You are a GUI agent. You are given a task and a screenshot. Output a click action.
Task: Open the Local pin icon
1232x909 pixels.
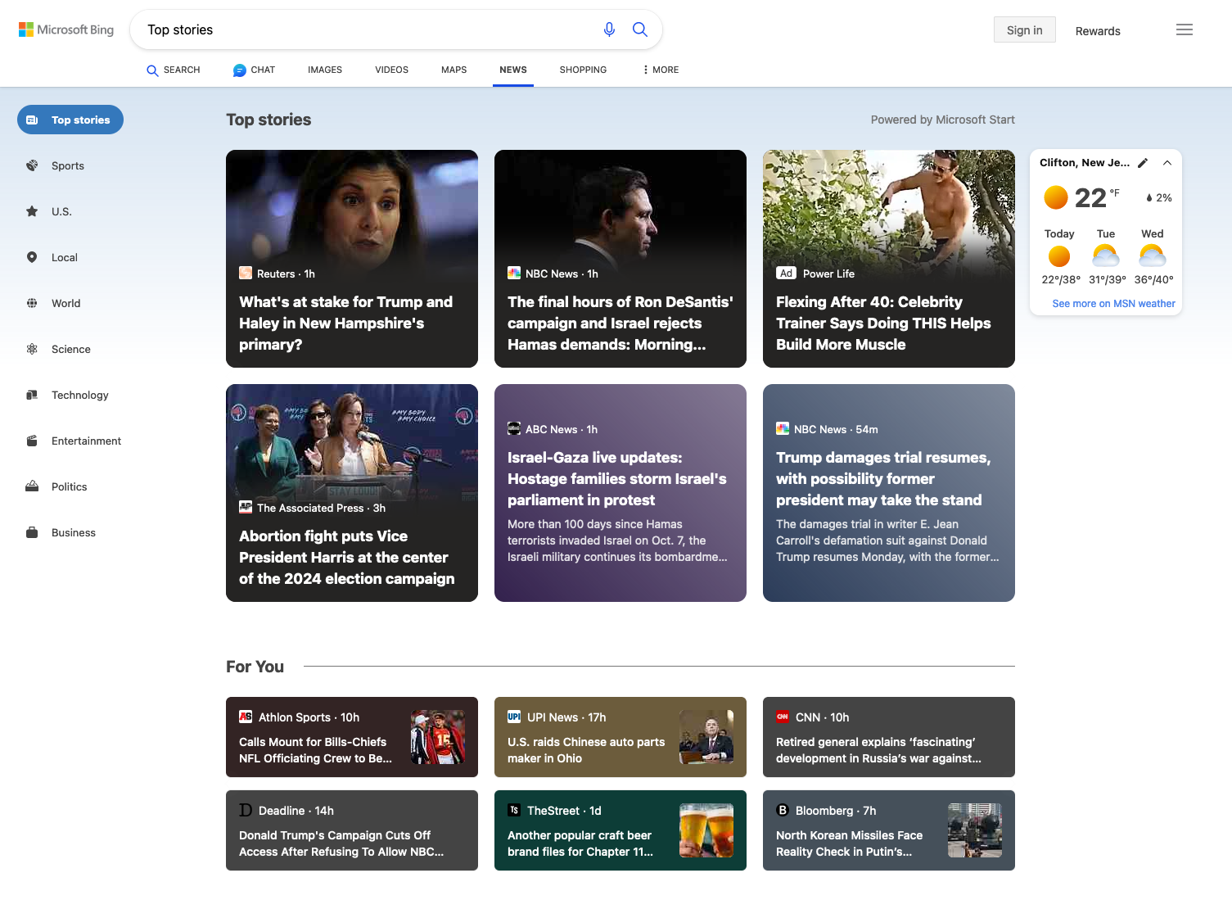(x=32, y=257)
